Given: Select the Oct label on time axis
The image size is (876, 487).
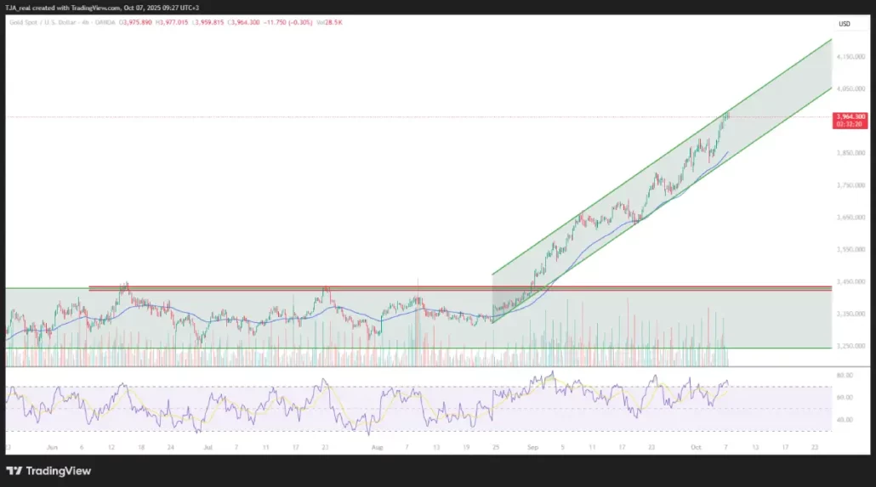Looking at the screenshot, I should coord(697,446).
